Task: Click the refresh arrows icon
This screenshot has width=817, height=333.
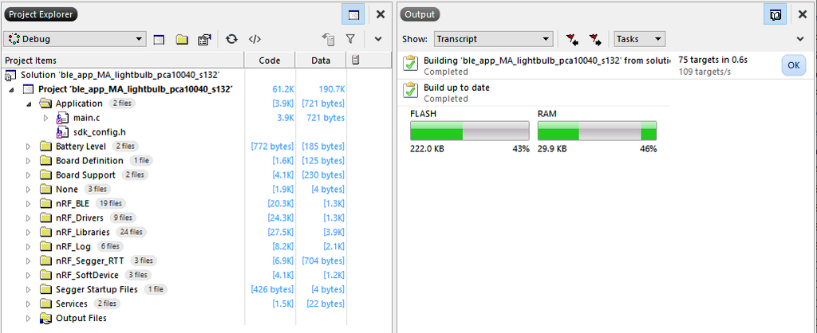Action: 231,38
